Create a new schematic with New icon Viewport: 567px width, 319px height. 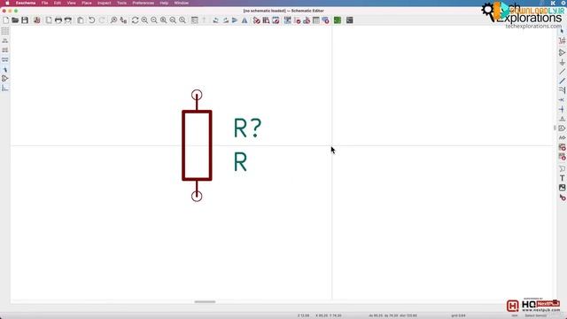coord(6,20)
